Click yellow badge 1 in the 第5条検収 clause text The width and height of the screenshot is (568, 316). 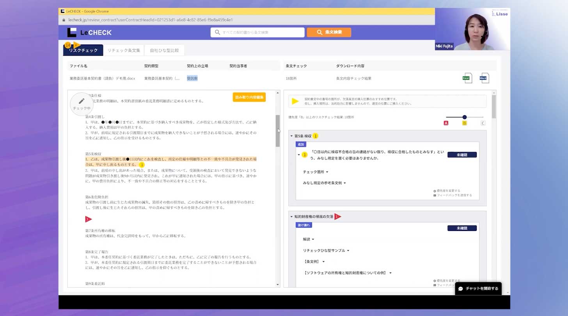[x=142, y=165]
